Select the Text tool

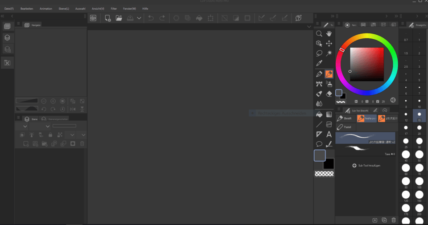tap(329, 134)
